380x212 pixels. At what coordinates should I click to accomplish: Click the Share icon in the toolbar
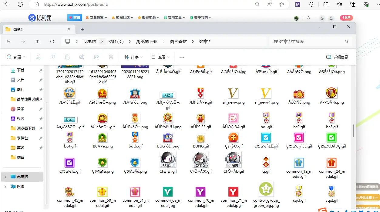tap(96, 57)
